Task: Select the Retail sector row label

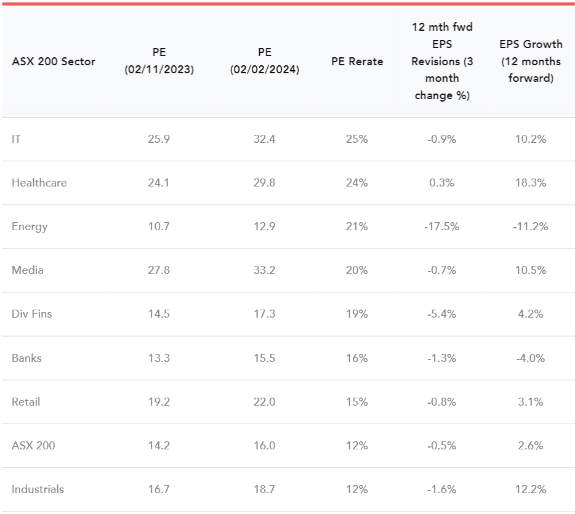Action: click(26, 401)
